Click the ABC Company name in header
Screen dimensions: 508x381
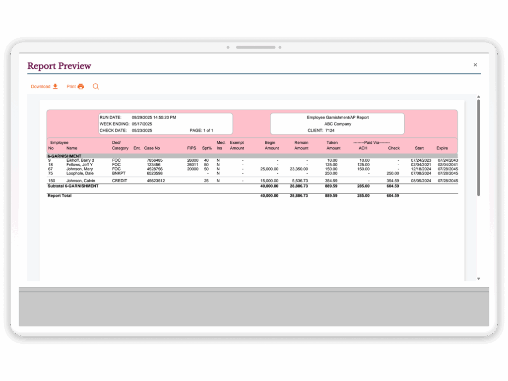[x=337, y=124]
